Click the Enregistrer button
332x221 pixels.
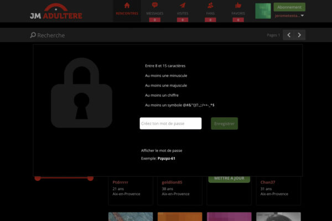pyautogui.click(x=224, y=124)
